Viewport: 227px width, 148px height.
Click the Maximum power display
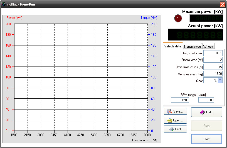pos(206,18)
